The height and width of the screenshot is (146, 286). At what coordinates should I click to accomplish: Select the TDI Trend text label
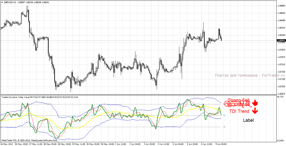tap(239, 111)
